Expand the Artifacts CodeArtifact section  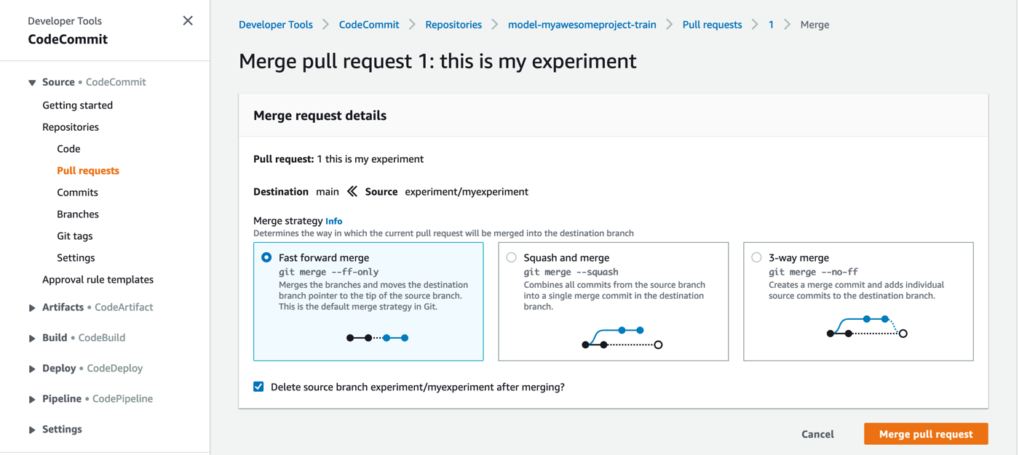[x=32, y=307]
